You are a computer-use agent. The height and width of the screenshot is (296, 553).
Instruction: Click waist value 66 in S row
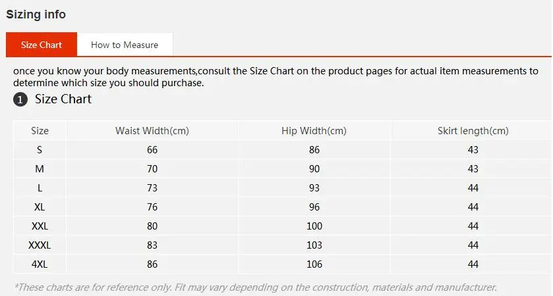[x=152, y=150]
